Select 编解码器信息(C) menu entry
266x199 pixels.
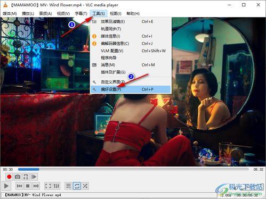pos(131,44)
